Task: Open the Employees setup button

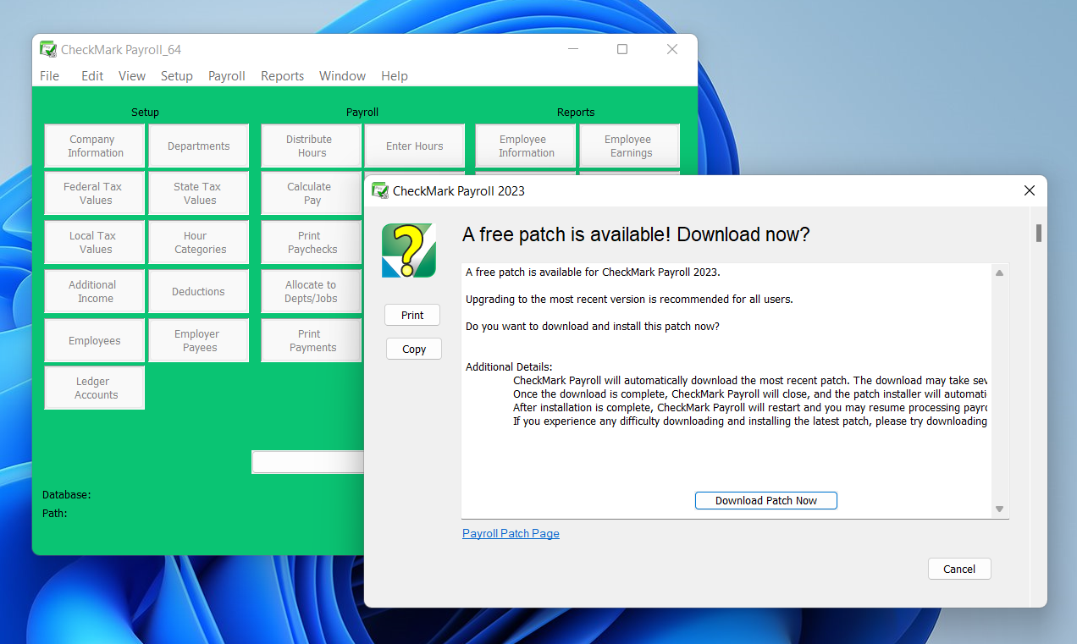Action: click(95, 341)
